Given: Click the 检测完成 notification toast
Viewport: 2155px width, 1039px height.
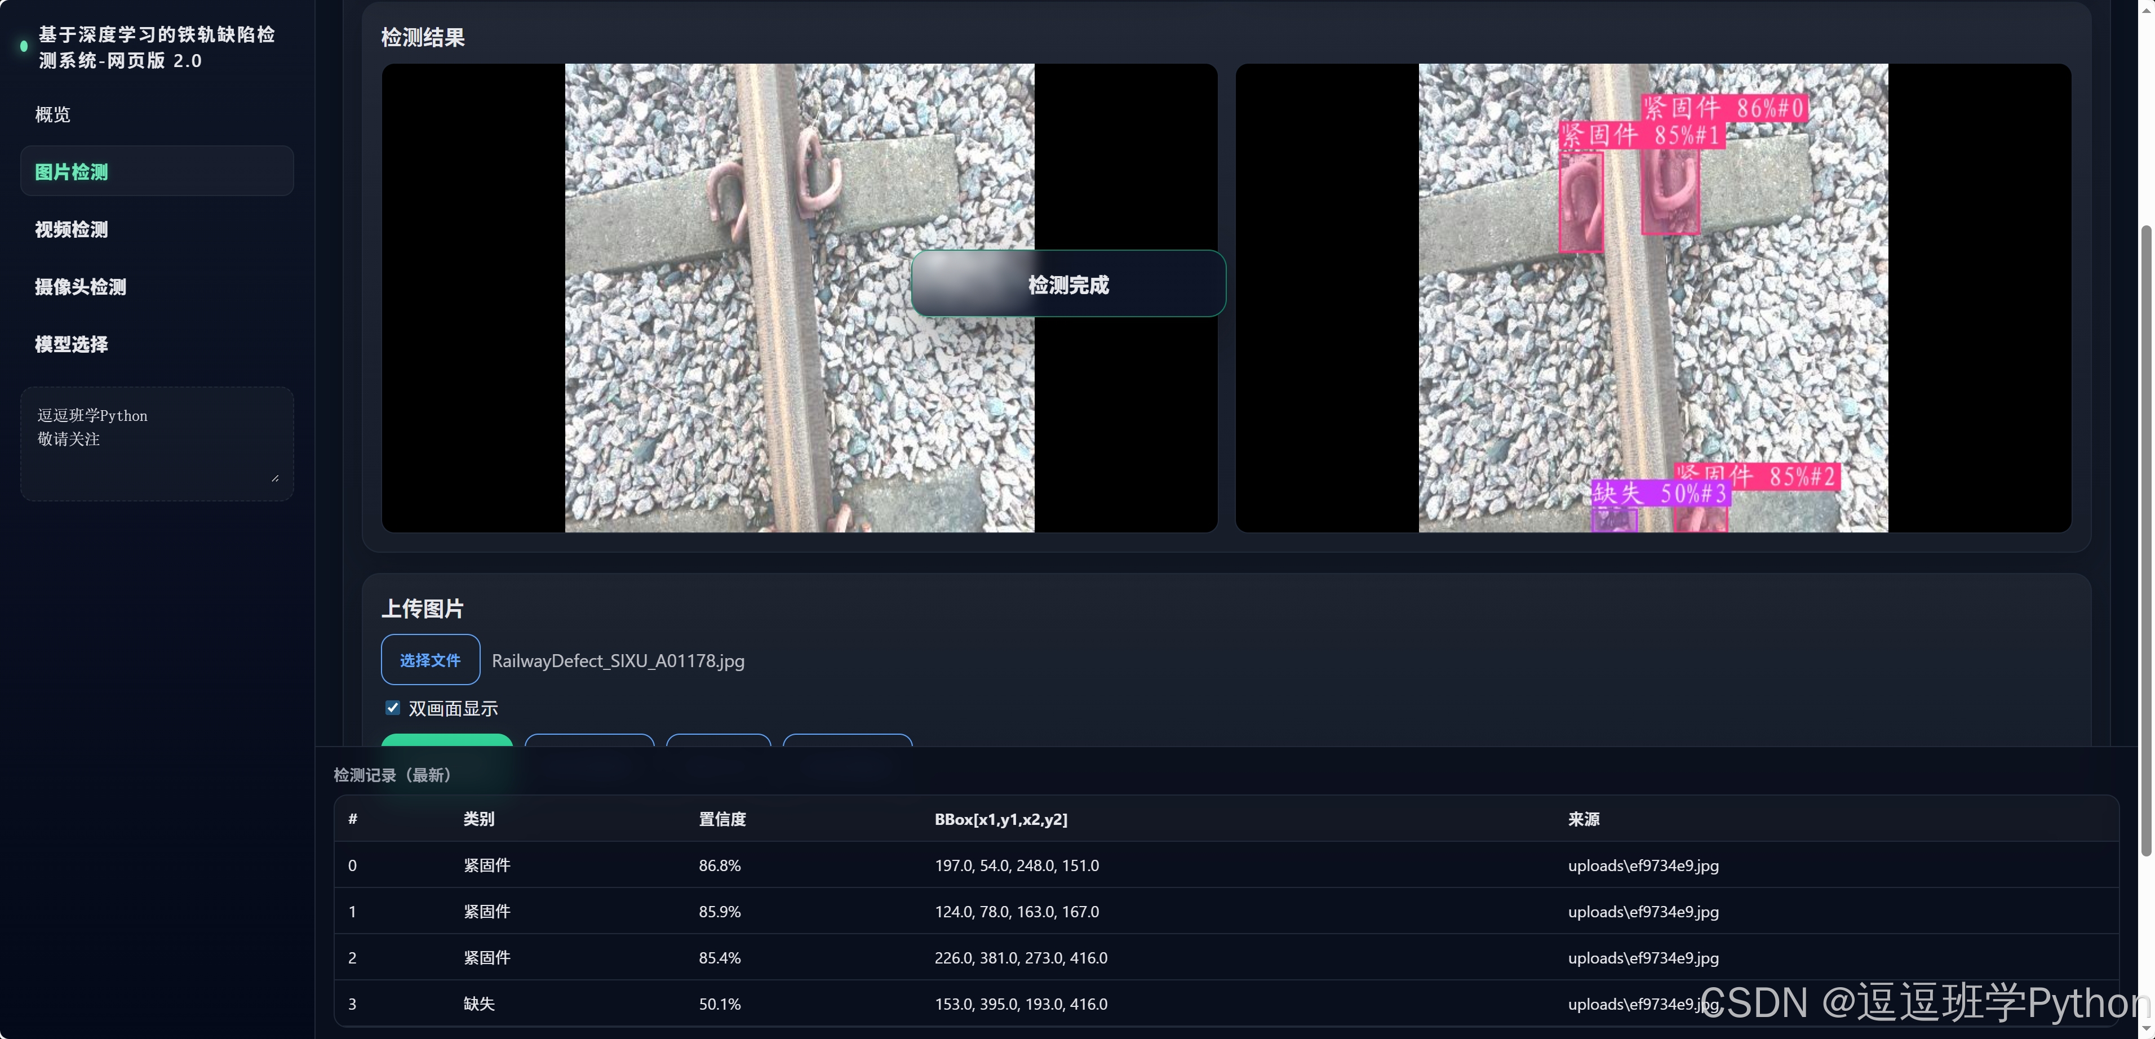Looking at the screenshot, I should coord(1067,285).
